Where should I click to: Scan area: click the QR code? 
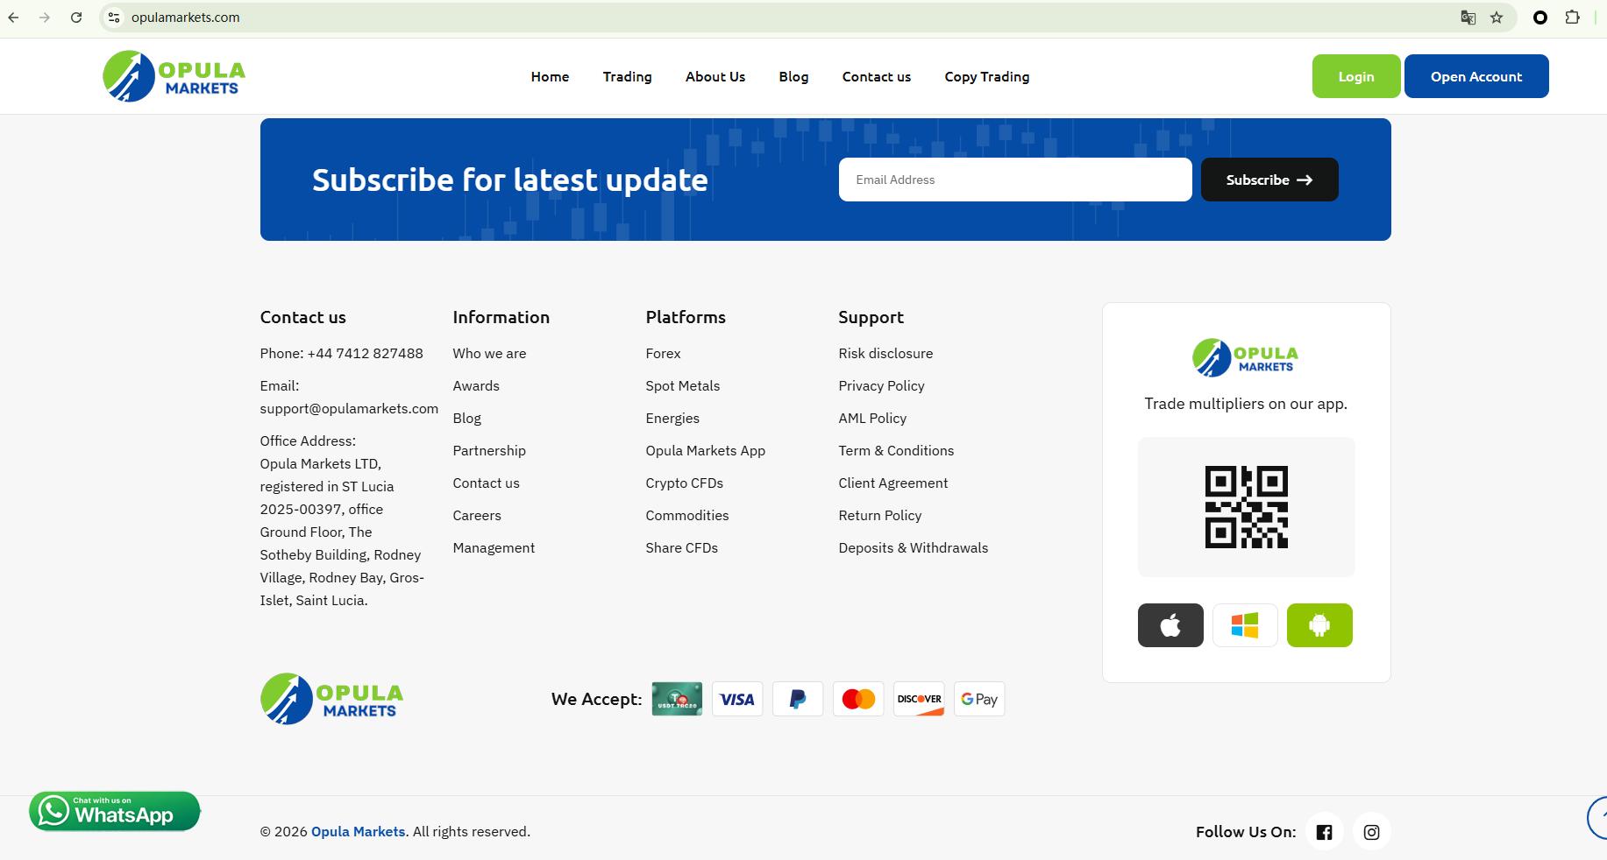pos(1246,507)
